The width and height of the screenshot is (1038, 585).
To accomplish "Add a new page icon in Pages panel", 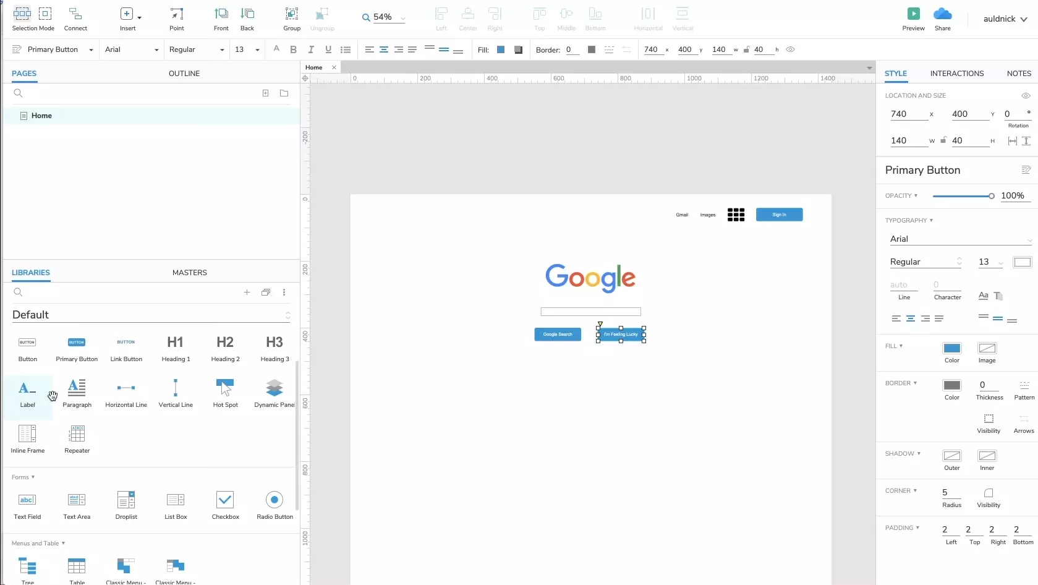I will point(265,93).
